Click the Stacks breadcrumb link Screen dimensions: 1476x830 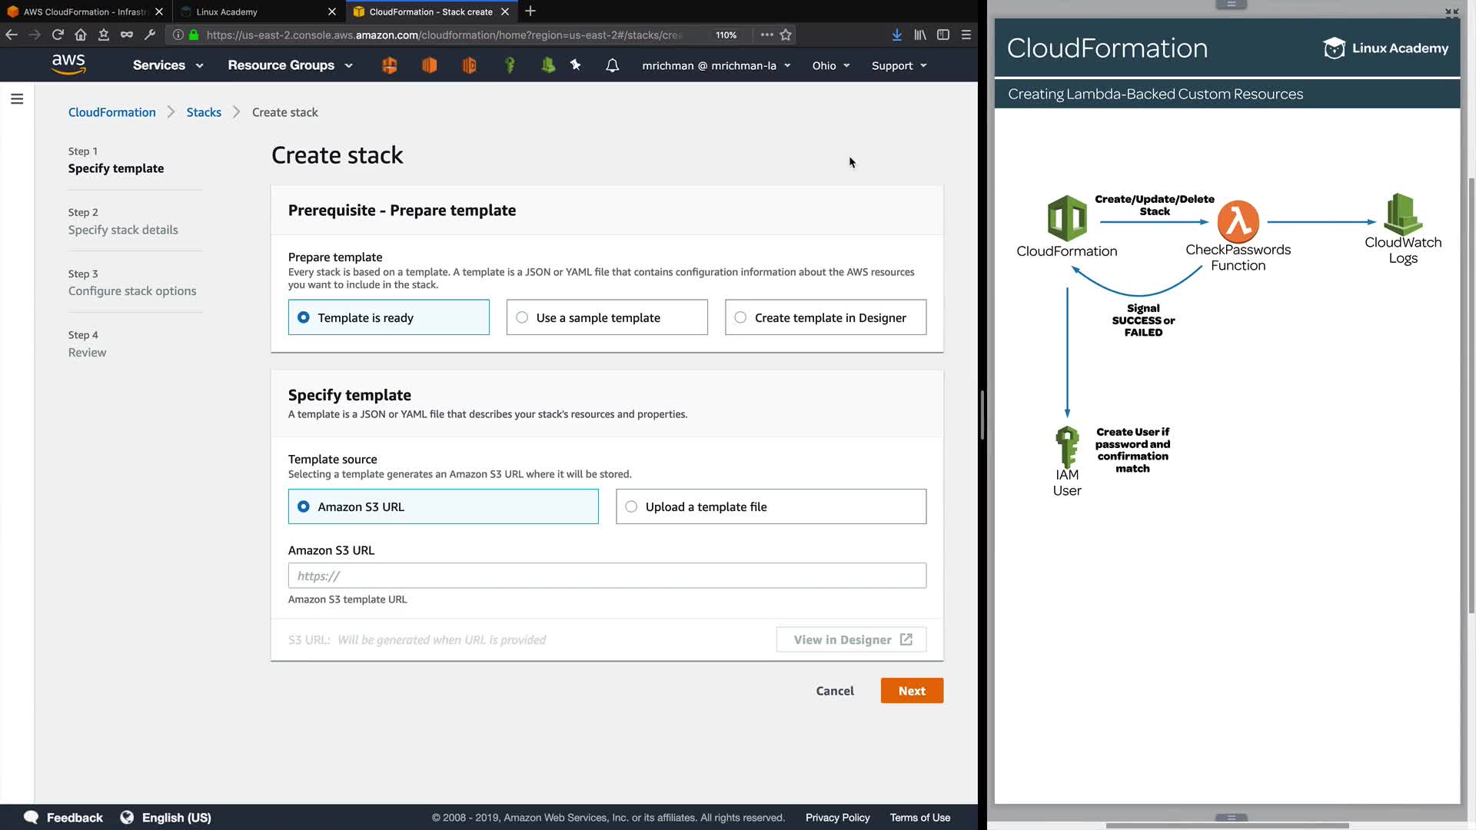click(x=204, y=112)
